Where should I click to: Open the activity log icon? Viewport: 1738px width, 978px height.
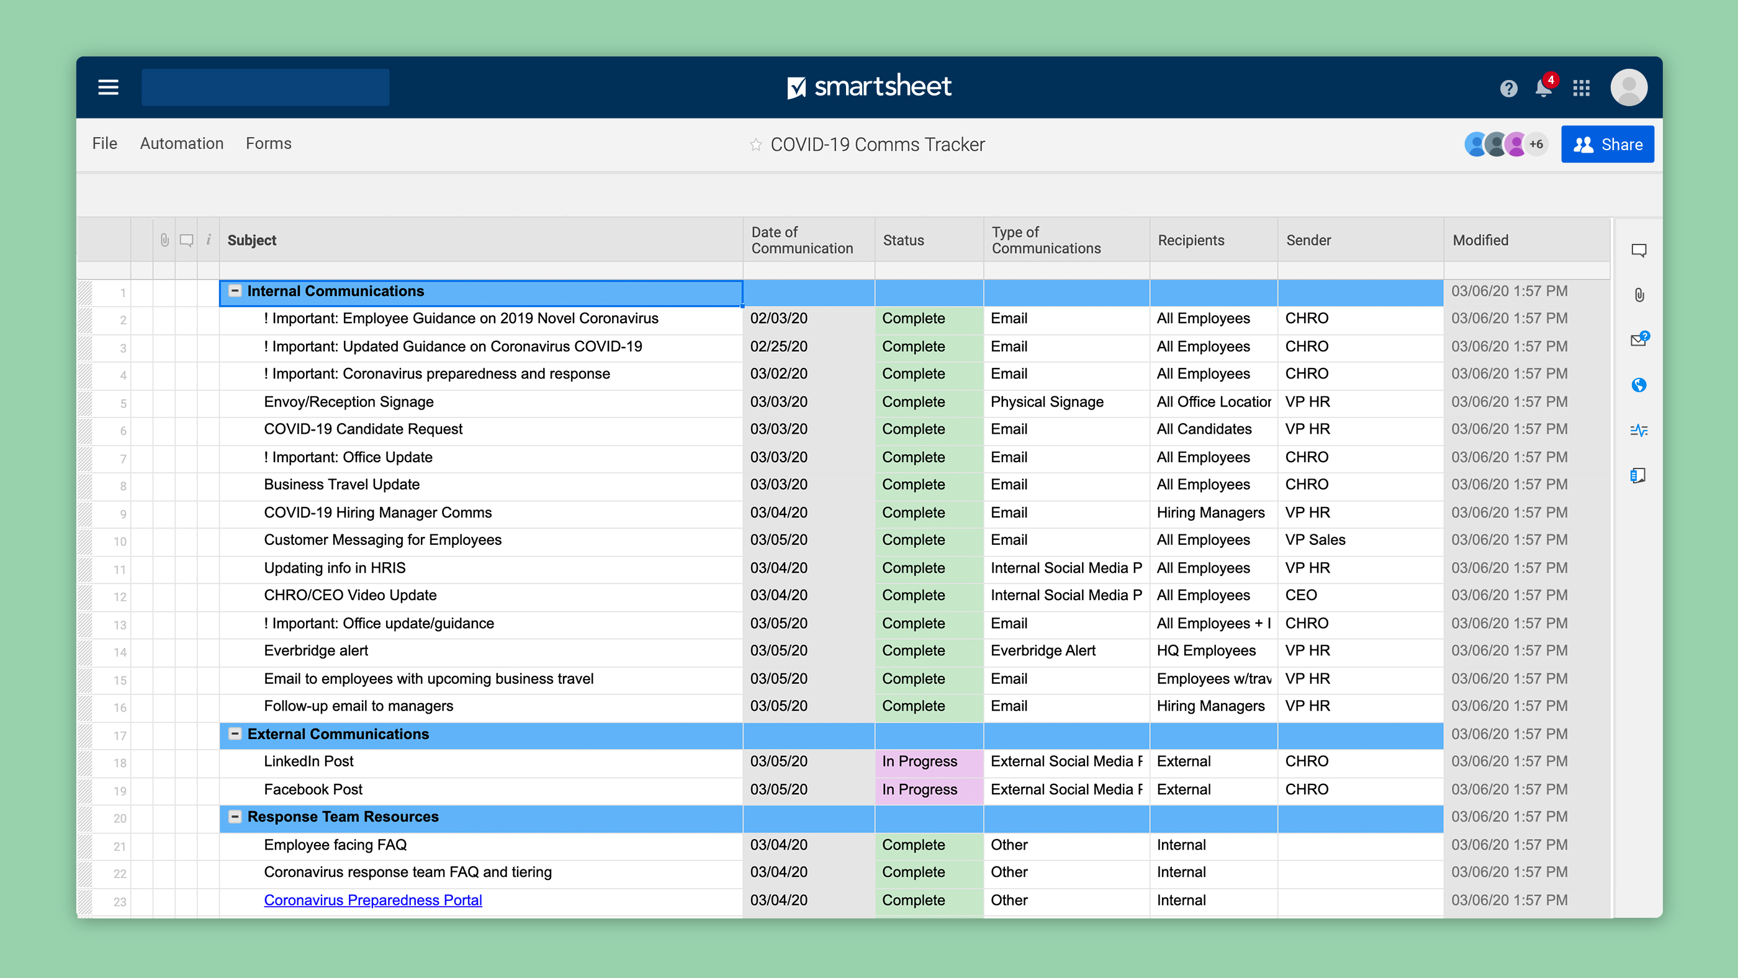(x=1639, y=430)
